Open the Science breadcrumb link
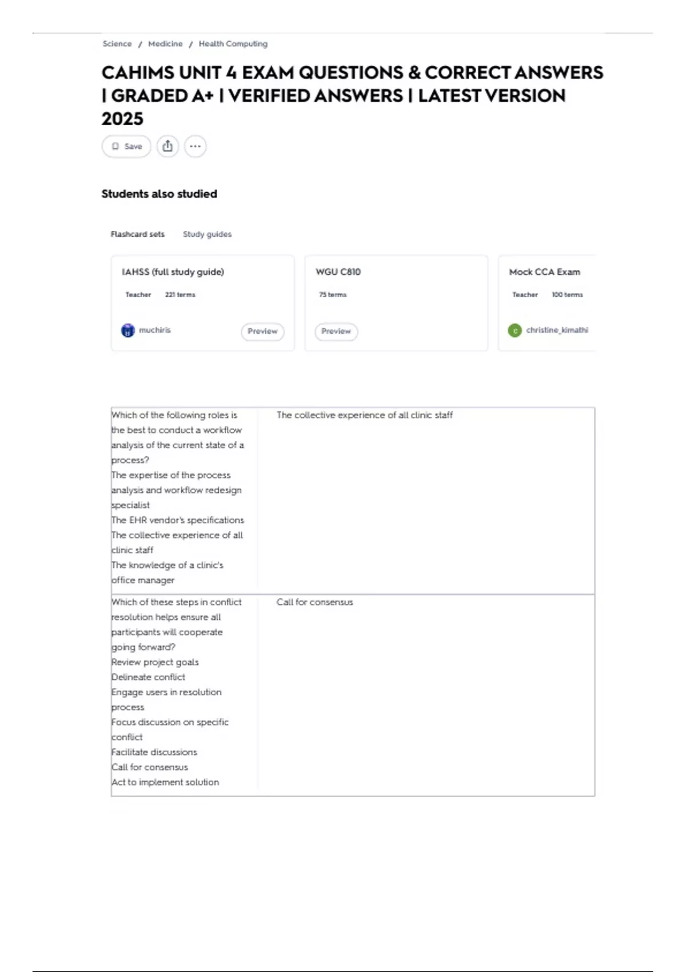 (117, 44)
